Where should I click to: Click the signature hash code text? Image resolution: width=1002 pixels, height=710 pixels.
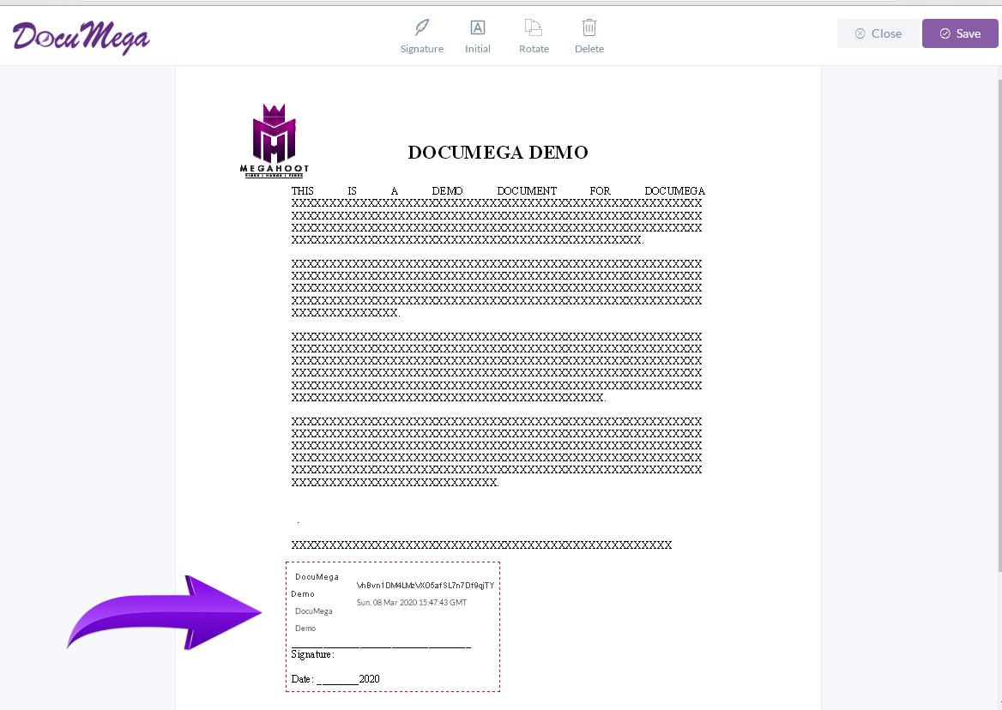pyautogui.click(x=425, y=585)
